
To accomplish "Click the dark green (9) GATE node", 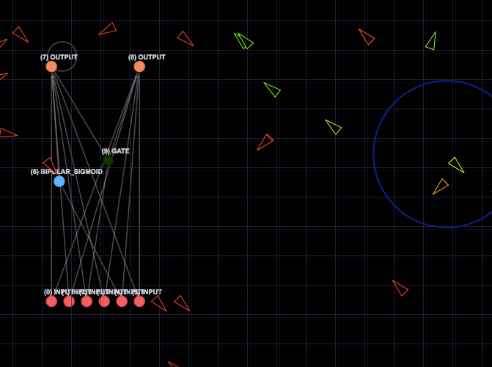I will coord(109,161).
